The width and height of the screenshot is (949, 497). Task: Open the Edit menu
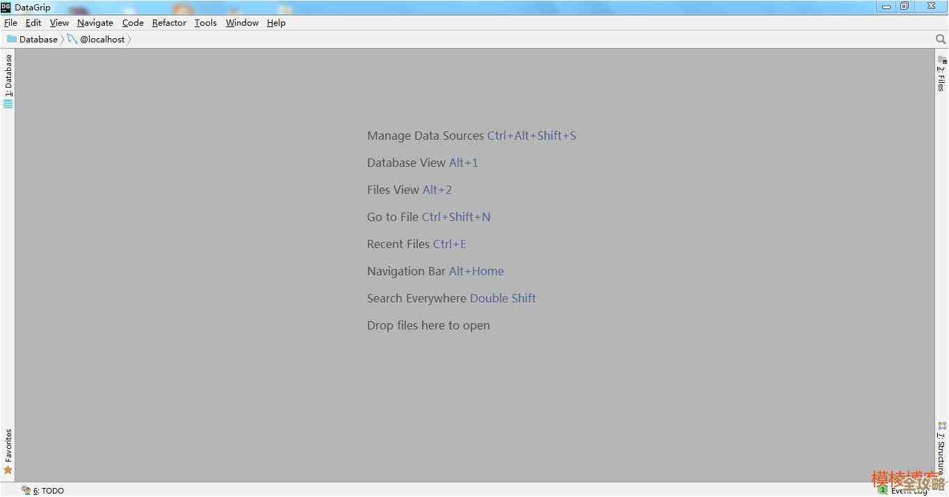(x=33, y=23)
